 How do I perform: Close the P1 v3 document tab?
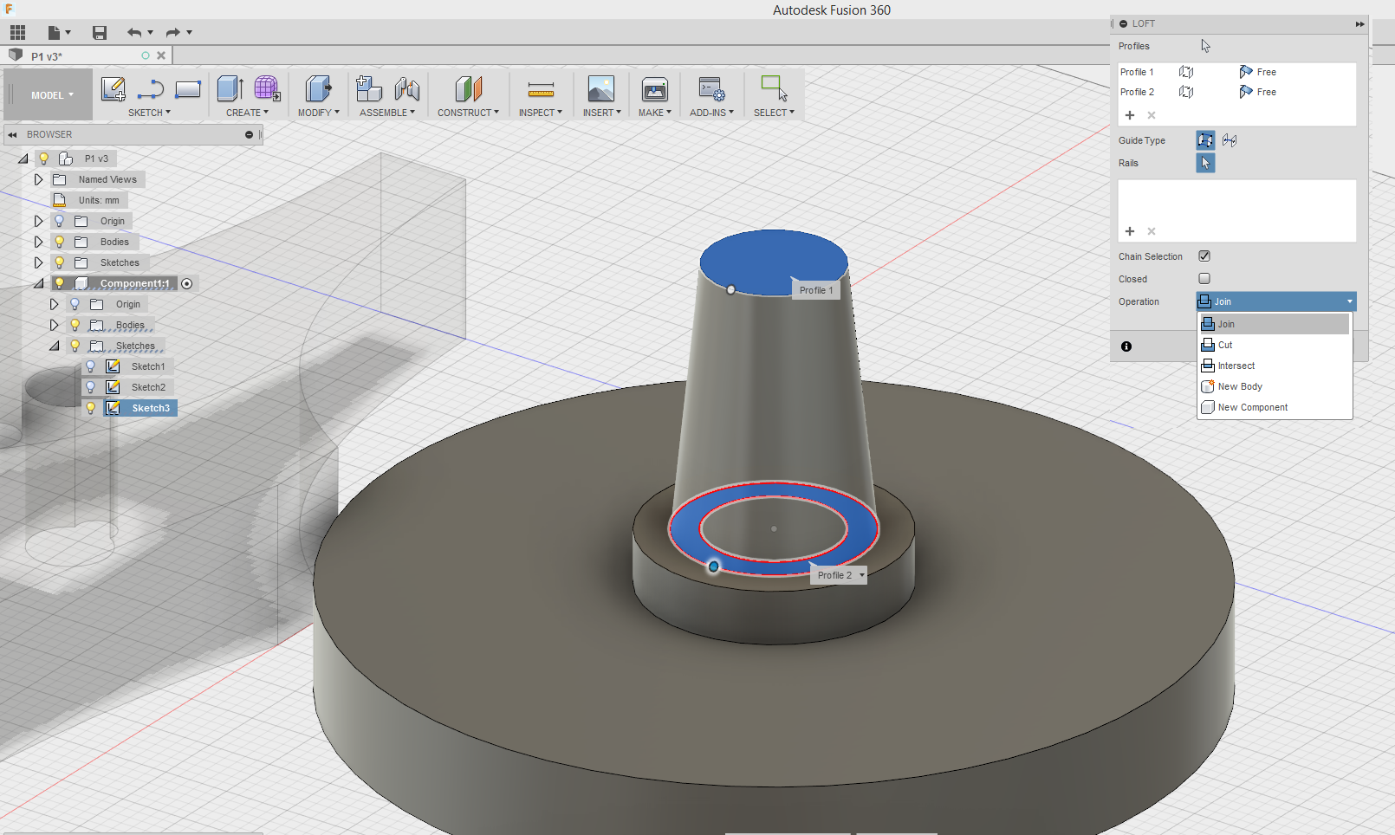(x=161, y=55)
